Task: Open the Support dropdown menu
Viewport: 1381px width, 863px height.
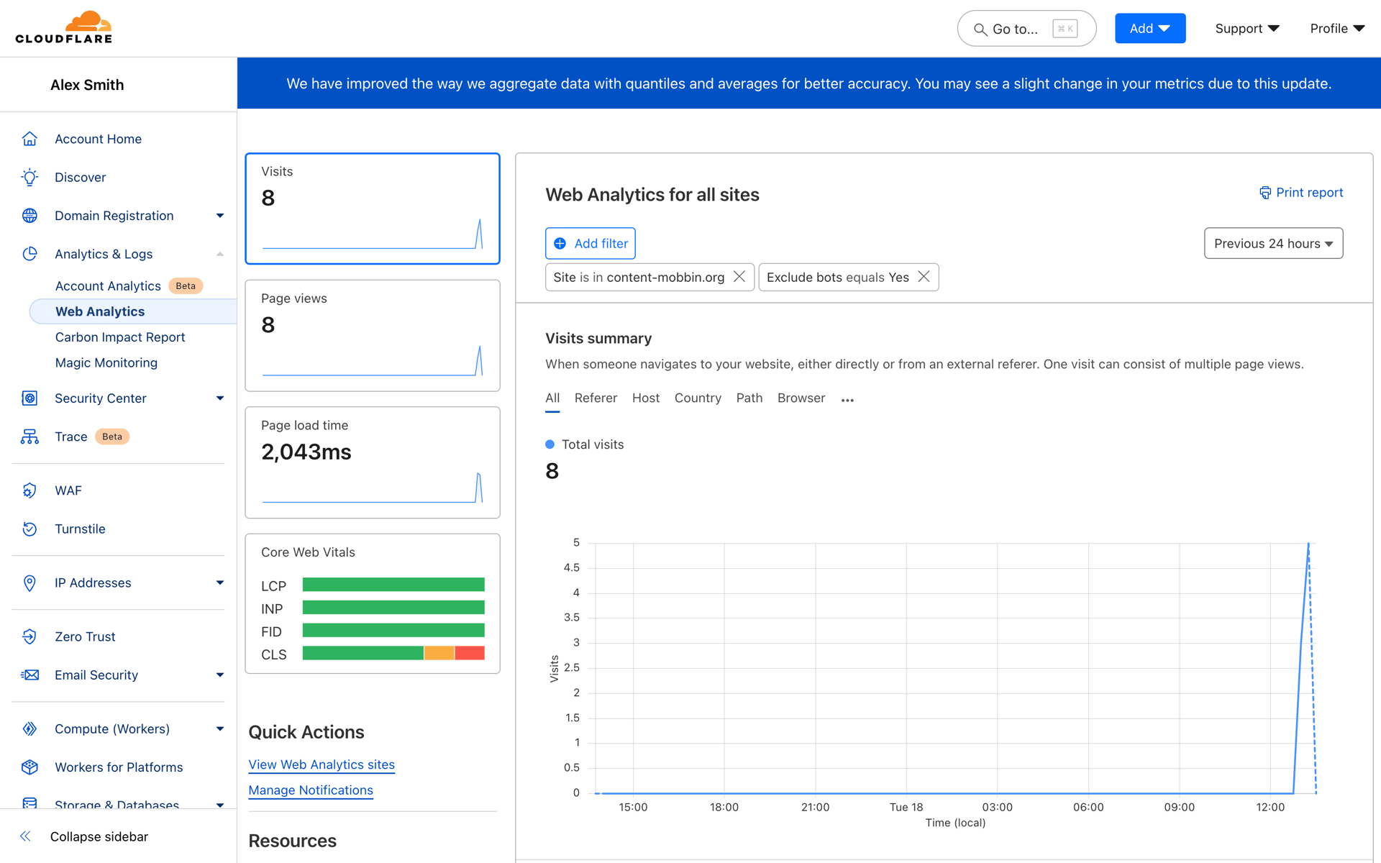Action: (1246, 29)
